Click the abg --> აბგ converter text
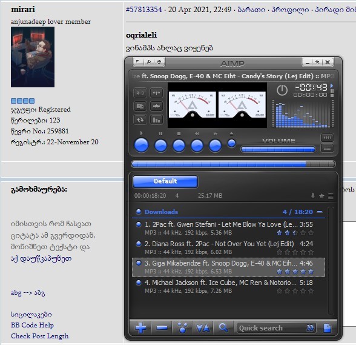This screenshot has width=356, height=345. click(28, 293)
